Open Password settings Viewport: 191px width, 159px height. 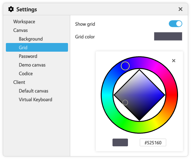28,56
